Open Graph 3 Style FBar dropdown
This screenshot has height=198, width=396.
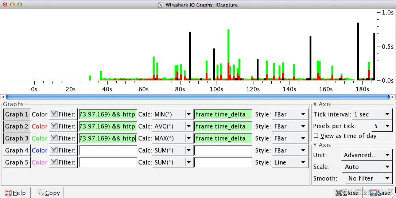[290, 138]
